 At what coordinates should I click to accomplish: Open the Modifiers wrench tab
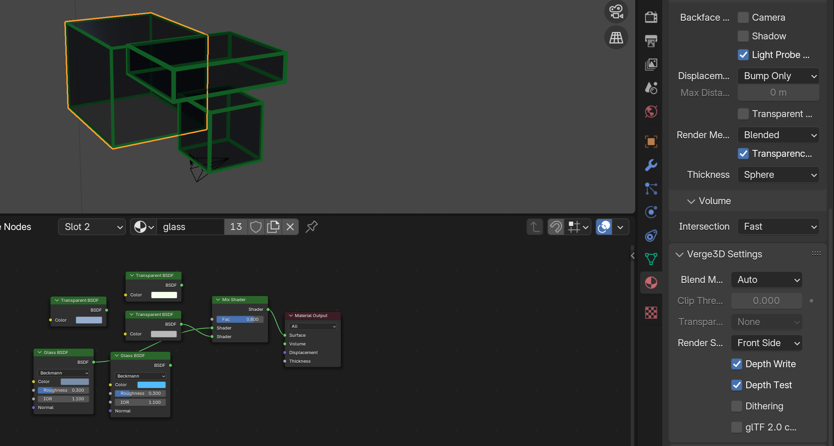pyautogui.click(x=651, y=165)
